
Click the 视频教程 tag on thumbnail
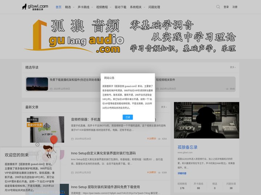(33, 120)
